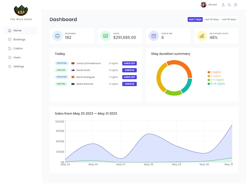Click the Occupancy rate chart icon
Image resolution: width=246 pixels, height=192 pixels.
tap(202, 36)
